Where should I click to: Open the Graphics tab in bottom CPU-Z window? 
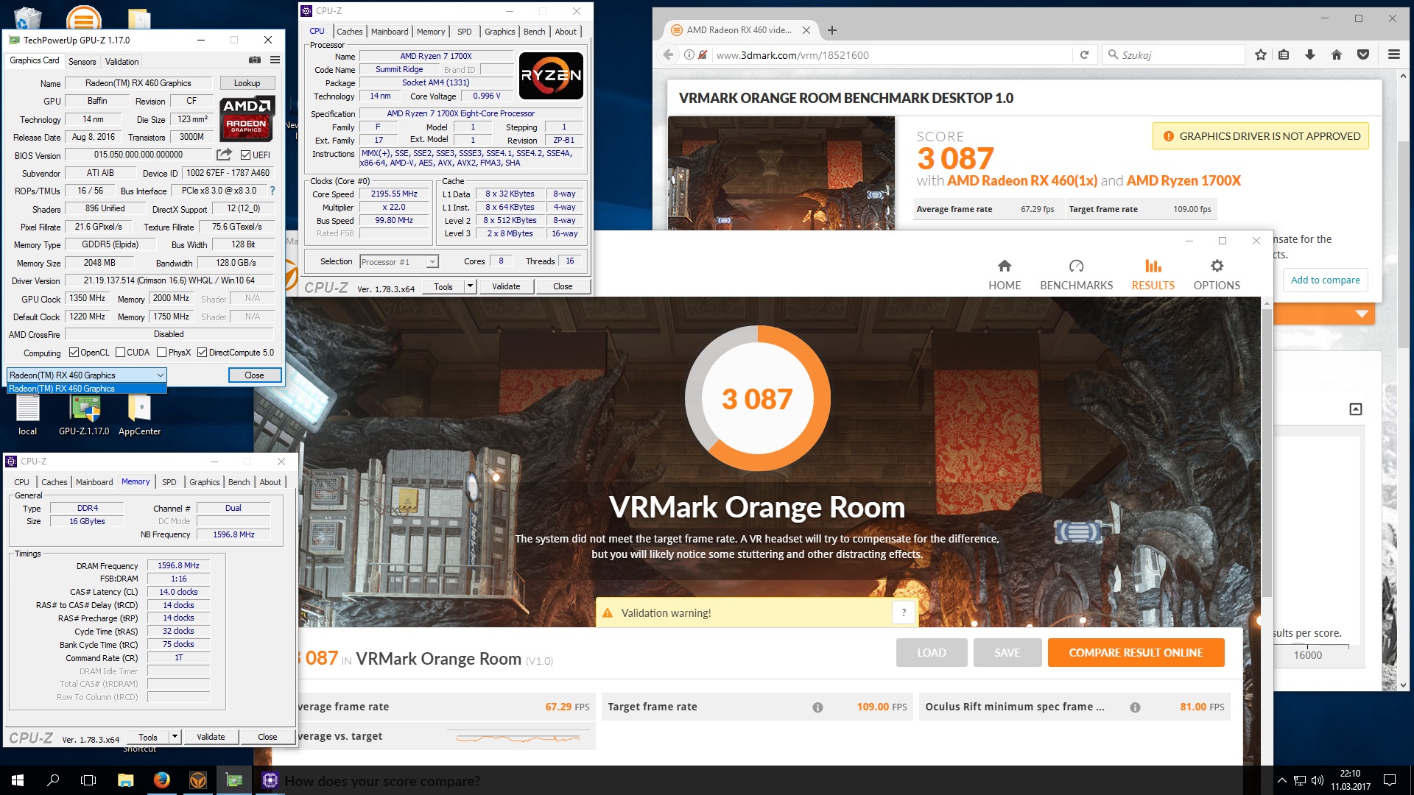204,482
